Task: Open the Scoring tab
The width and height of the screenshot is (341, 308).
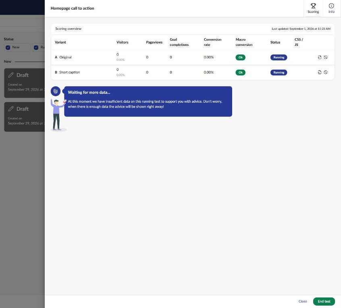Action: [x=313, y=8]
